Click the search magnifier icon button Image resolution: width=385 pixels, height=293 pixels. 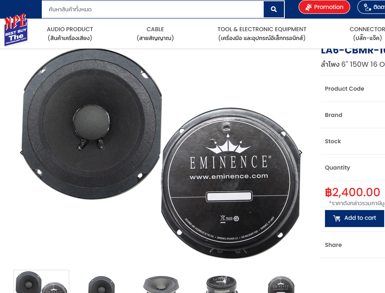click(274, 9)
